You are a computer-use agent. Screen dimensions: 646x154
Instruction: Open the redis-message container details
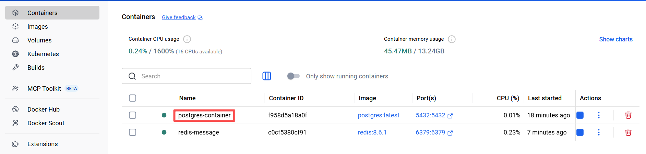[x=199, y=132]
